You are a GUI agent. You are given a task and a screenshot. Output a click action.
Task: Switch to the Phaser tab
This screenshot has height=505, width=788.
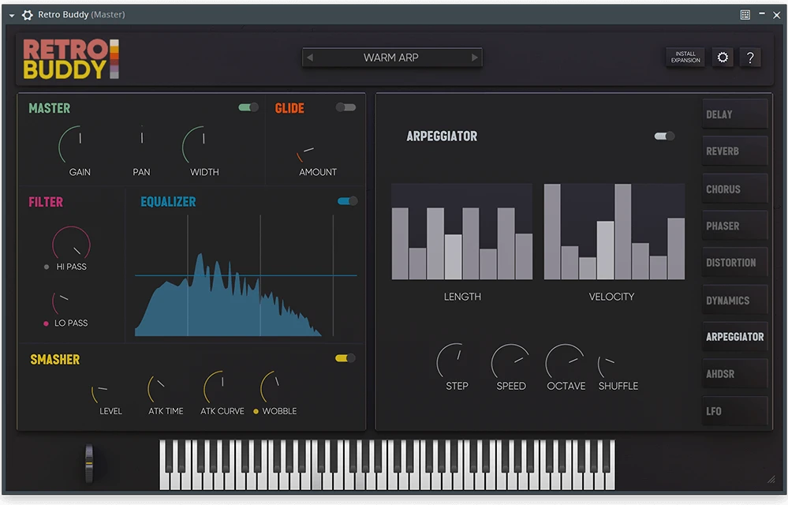(734, 226)
